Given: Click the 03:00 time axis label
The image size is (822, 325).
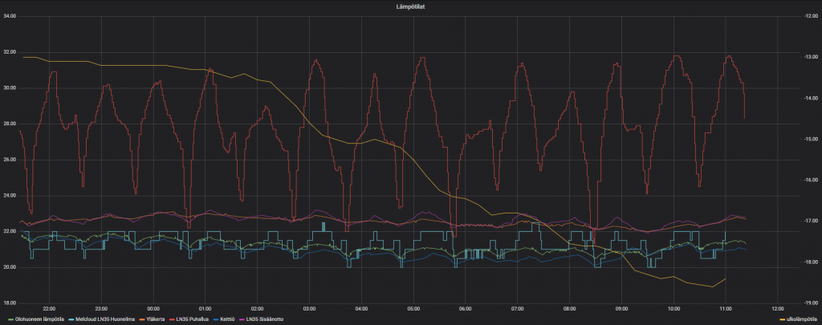Looking at the screenshot, I should [x=309, y=308].
